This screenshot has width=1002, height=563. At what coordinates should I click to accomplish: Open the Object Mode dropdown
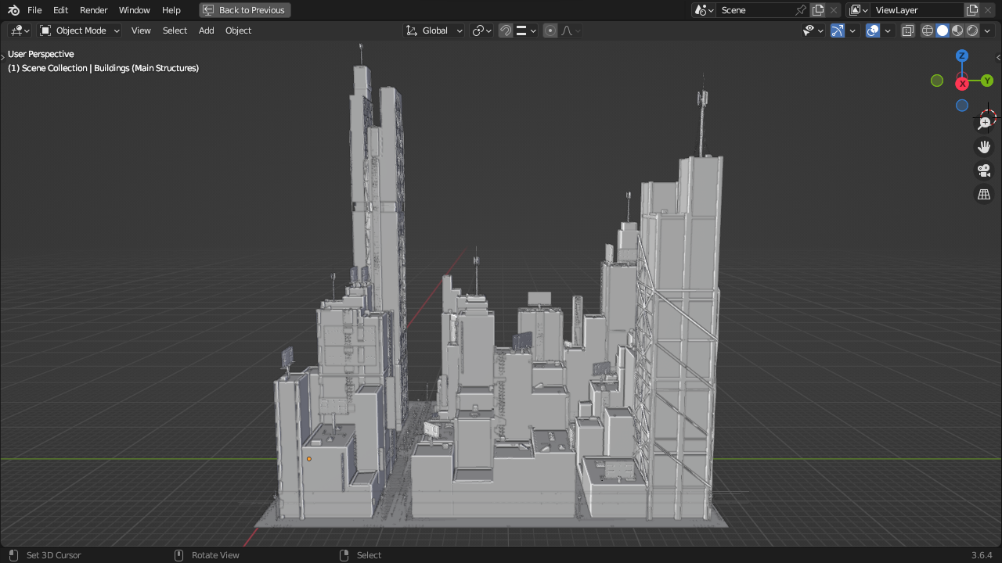click(78, 30)
